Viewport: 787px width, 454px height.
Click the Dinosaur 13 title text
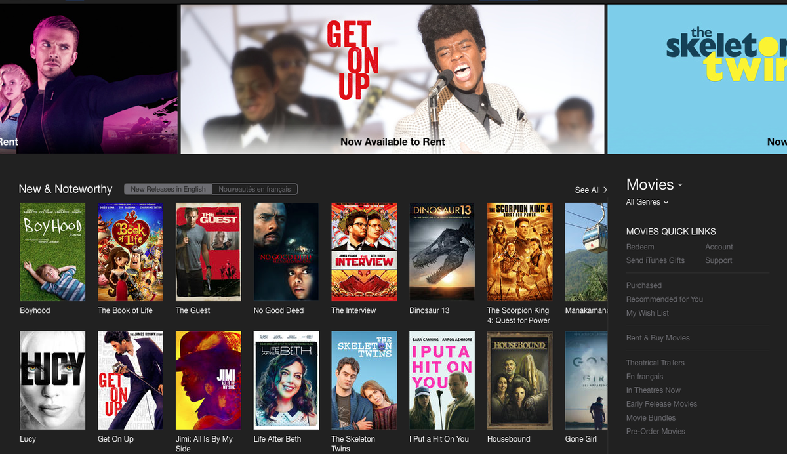tap(429, 310)
